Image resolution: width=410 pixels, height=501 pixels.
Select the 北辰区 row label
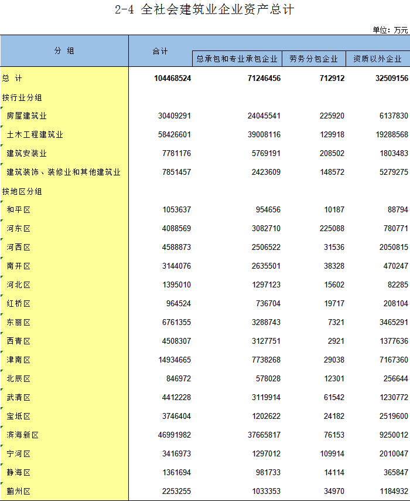pos(19,378)
